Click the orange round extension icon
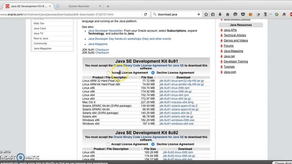Viewport: 292px width, 164px height. (x=250, y=14)
